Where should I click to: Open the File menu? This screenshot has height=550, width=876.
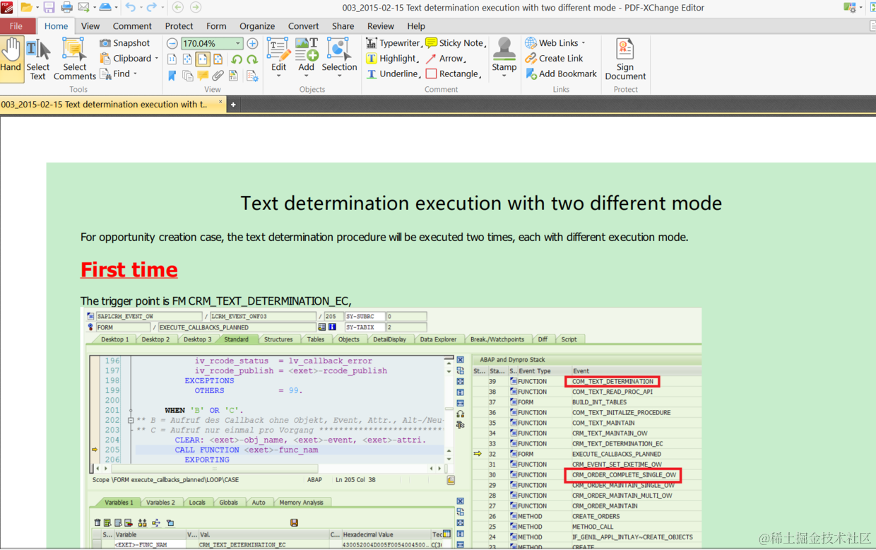click(16, 26)
